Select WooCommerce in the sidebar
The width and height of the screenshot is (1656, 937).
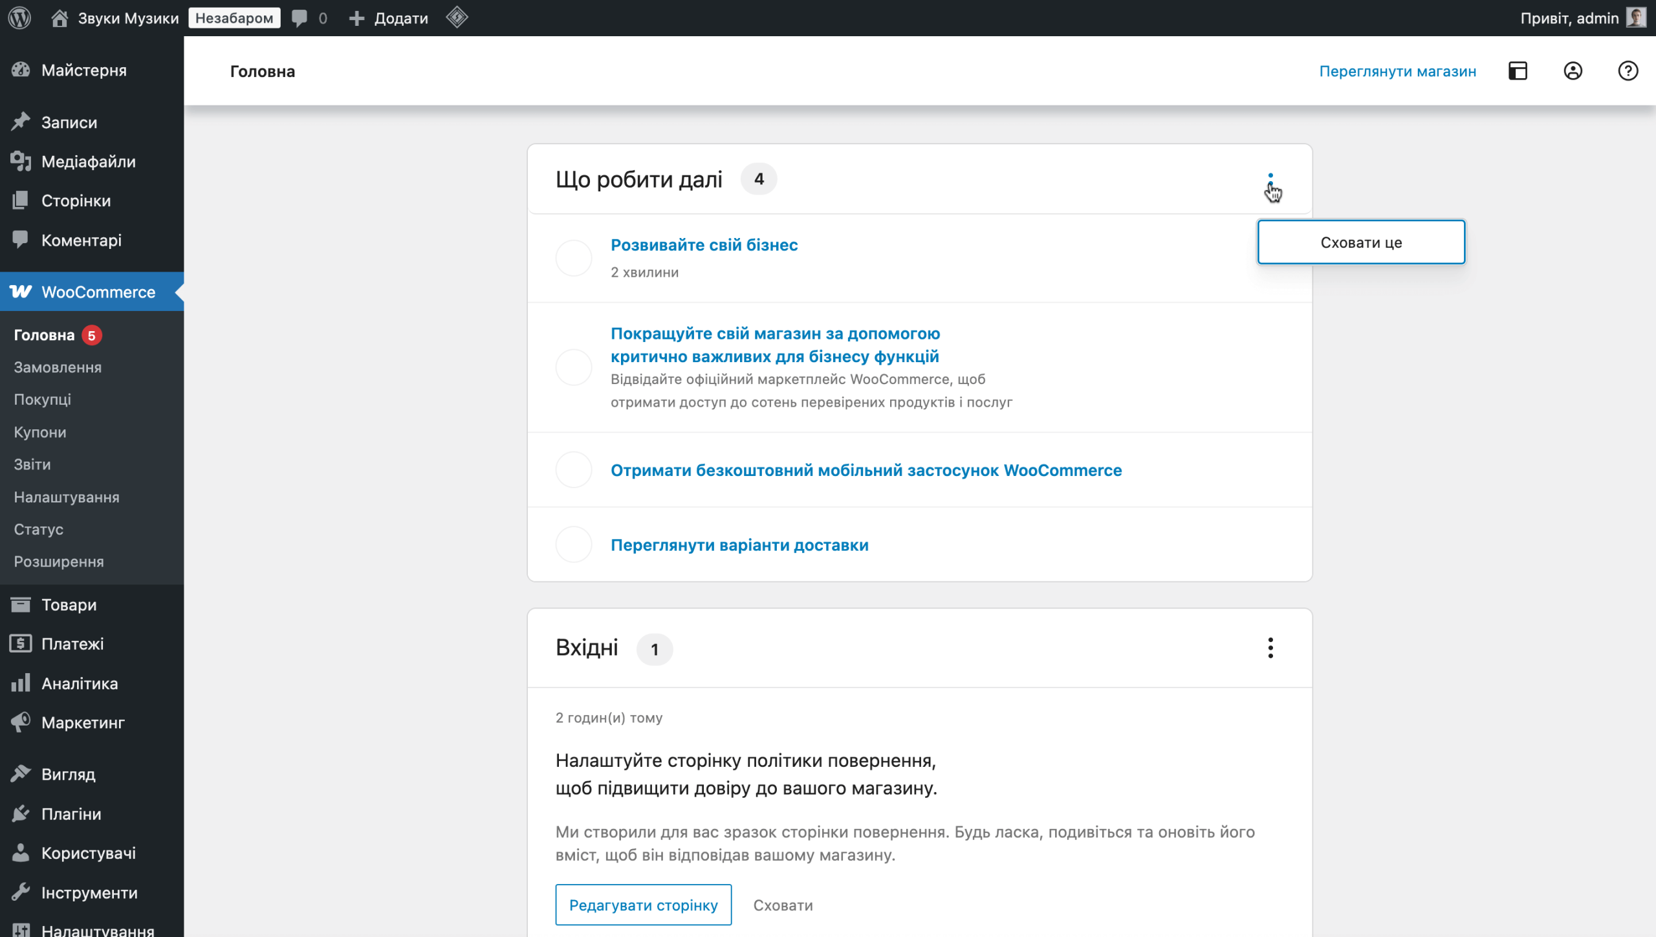click(x=92, y=292)
